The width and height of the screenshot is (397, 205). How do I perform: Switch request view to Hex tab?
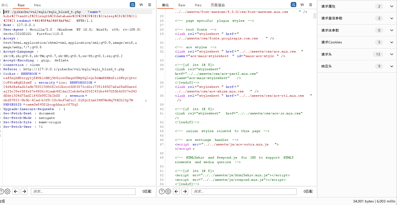pyautogui.click(x=37, y=5)
